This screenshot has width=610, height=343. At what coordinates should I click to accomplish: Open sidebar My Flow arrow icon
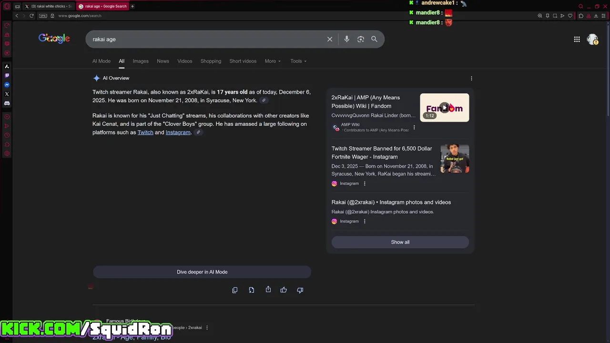pos(7,126)
